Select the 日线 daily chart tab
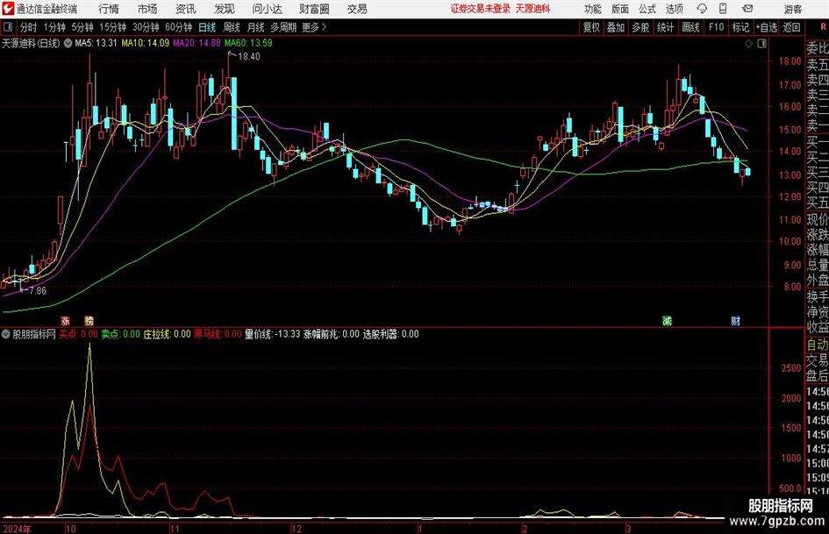The width and height of the screenshot is (829, 534). coord(207,27)
